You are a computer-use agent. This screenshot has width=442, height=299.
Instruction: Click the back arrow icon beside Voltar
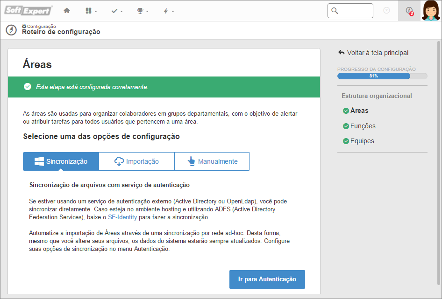[342, 52]
